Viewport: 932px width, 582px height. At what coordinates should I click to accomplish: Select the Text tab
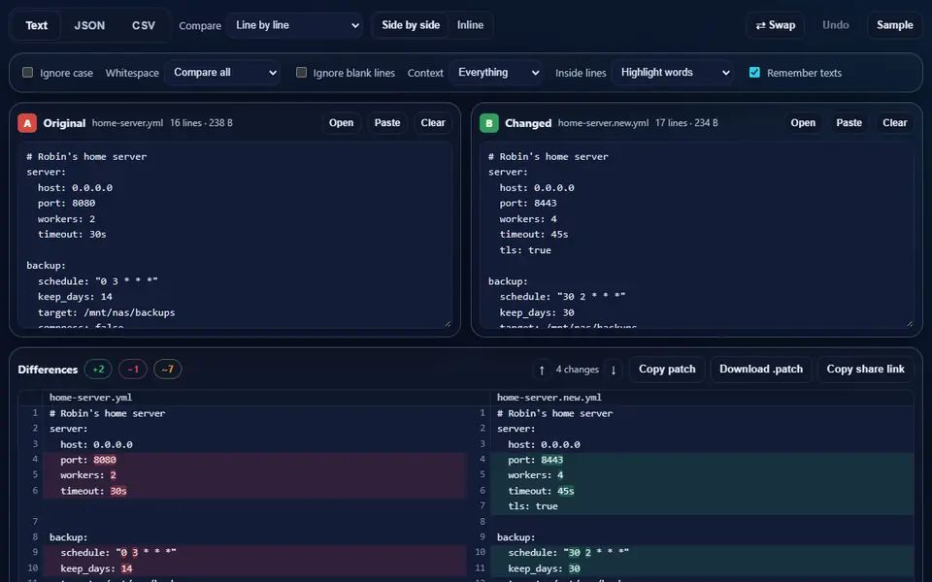click(x=36, y=25)
